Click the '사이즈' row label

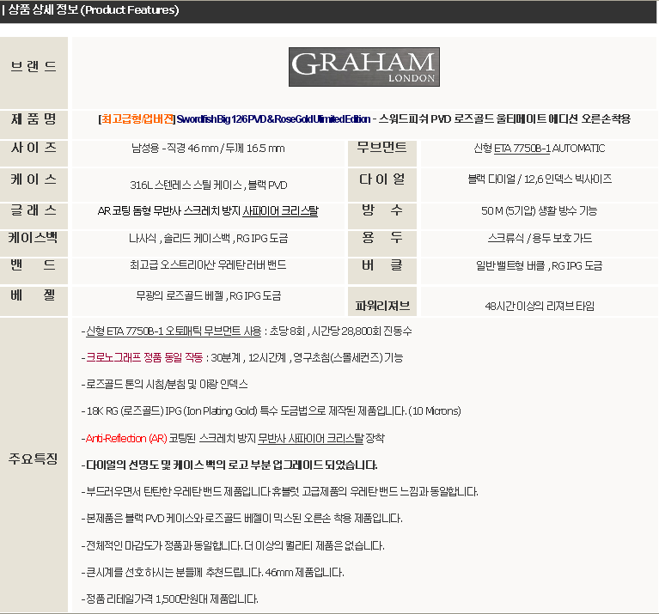tap(34, 148)
